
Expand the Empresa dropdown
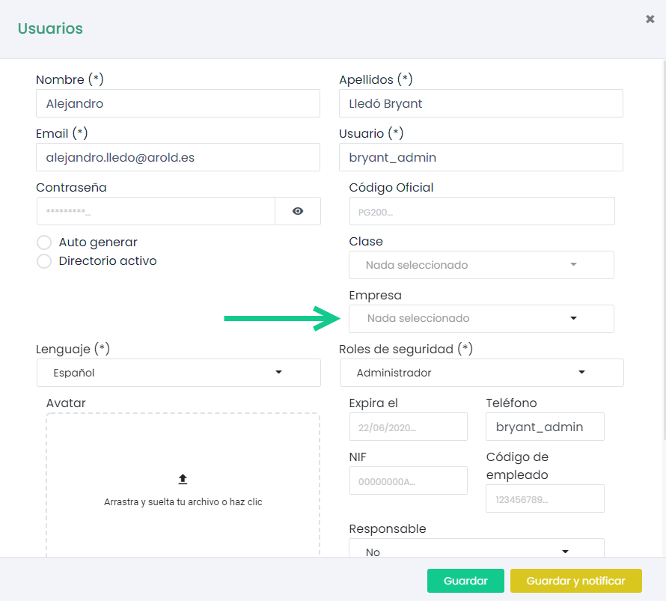(481, 318)
